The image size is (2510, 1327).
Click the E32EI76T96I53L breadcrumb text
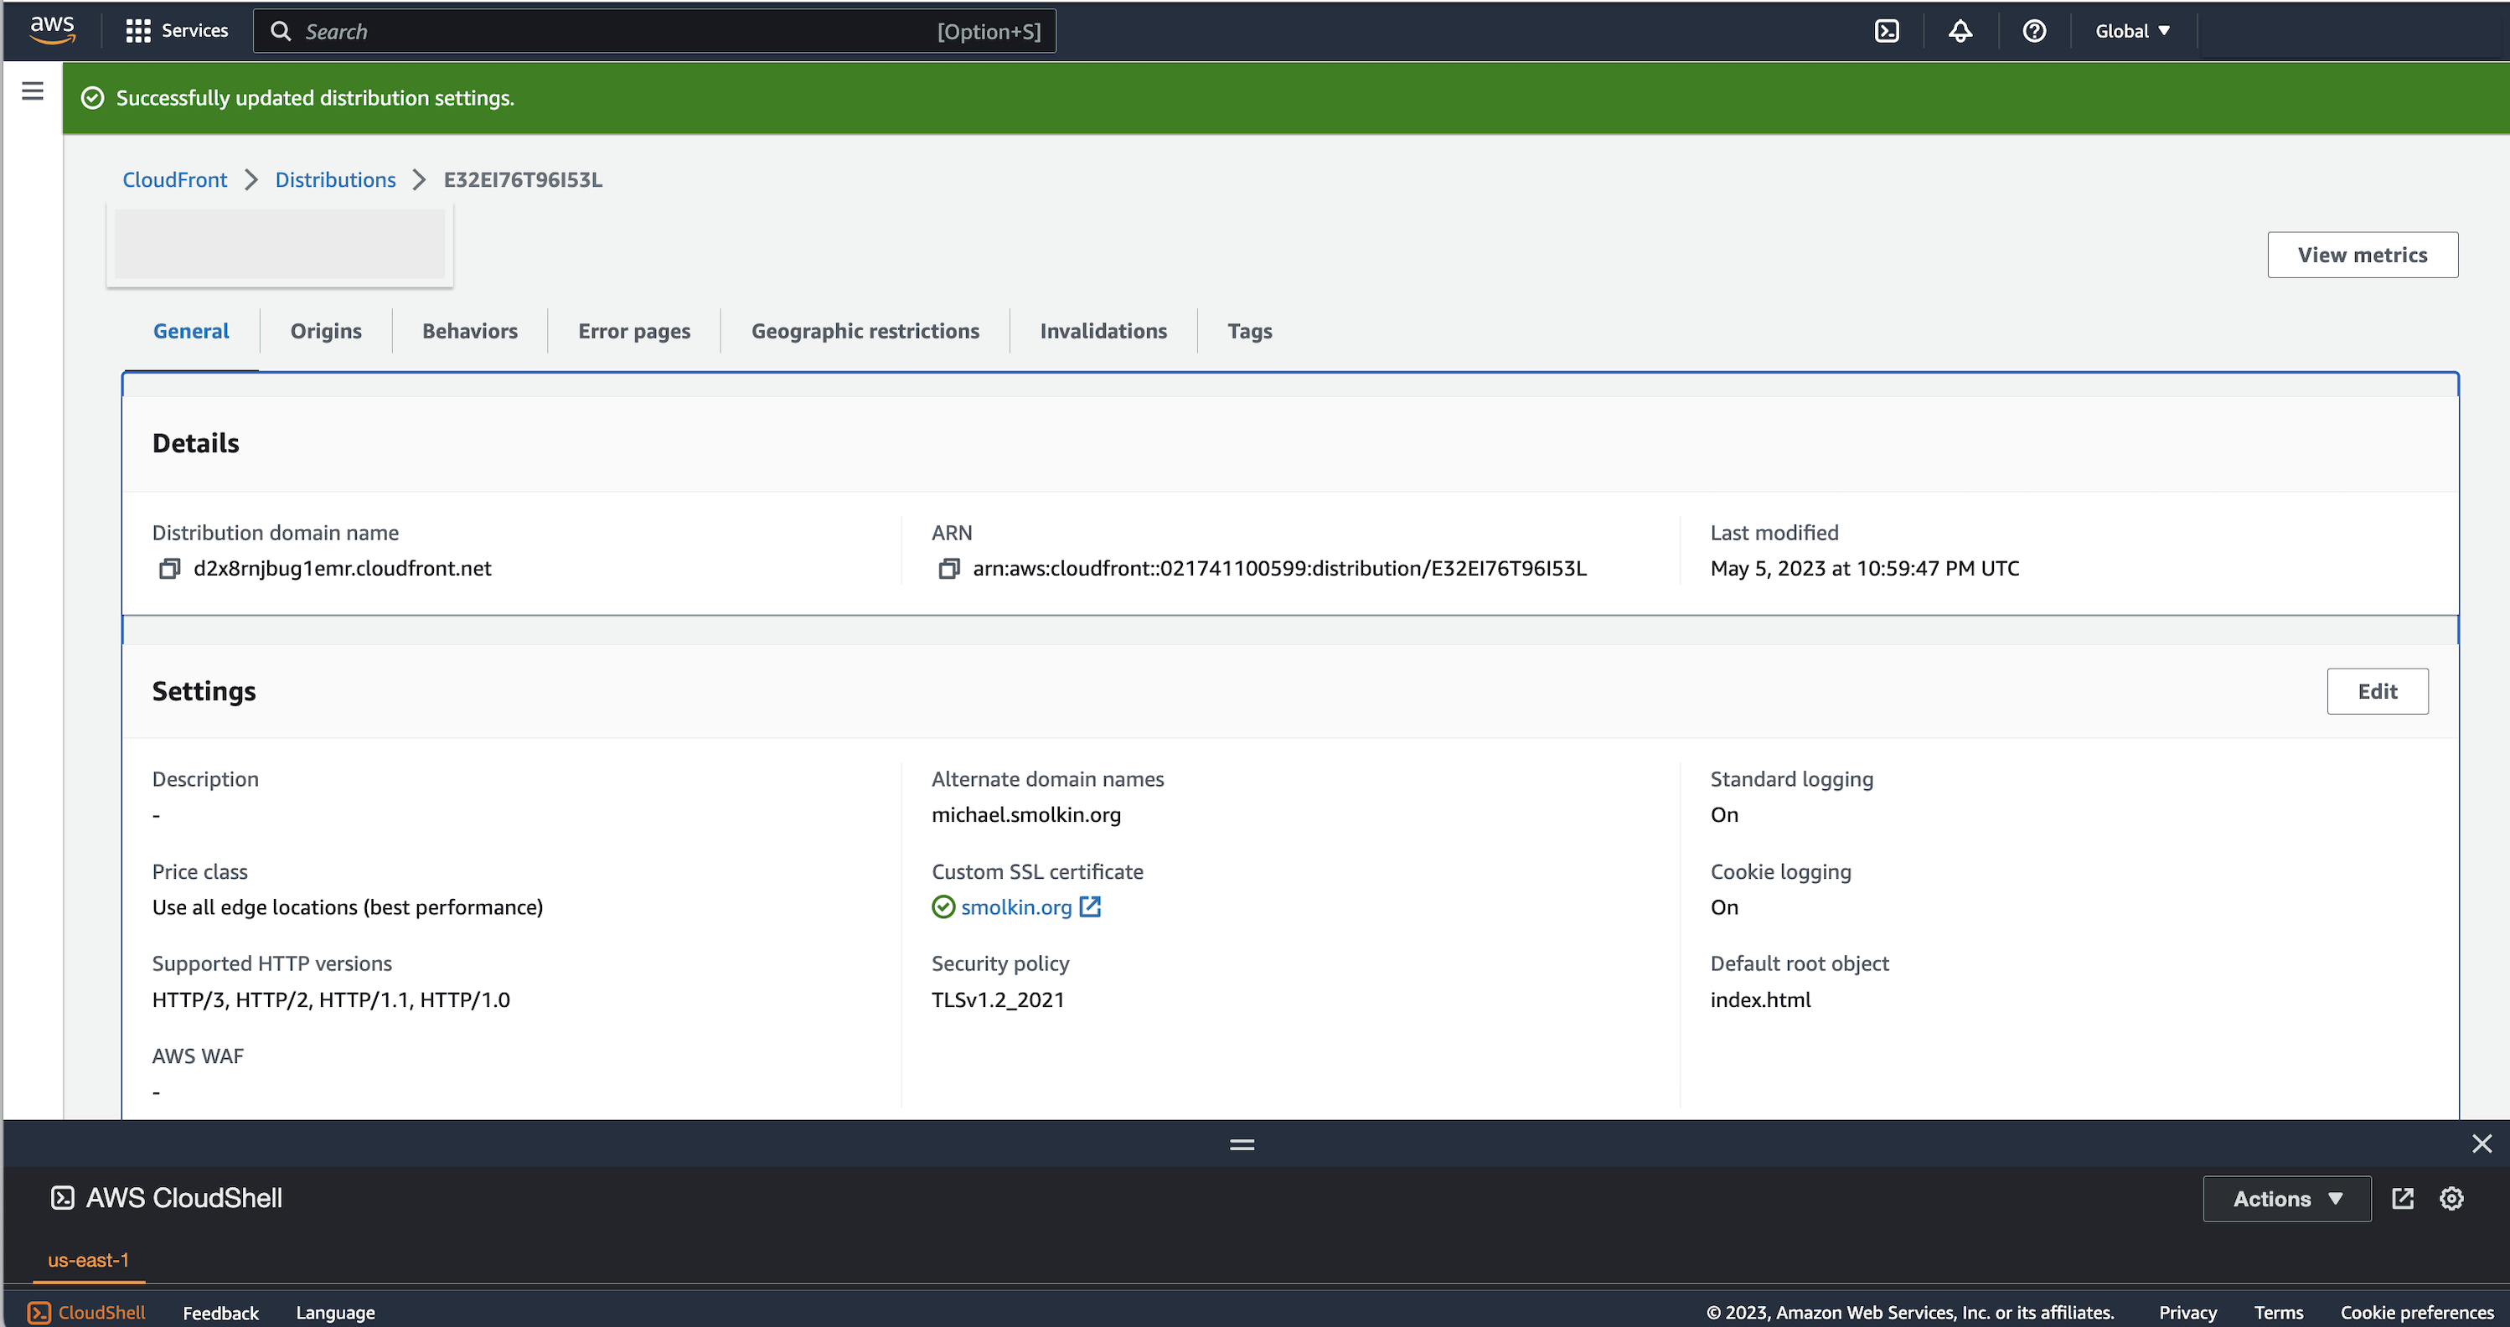[x=522, y=179]
